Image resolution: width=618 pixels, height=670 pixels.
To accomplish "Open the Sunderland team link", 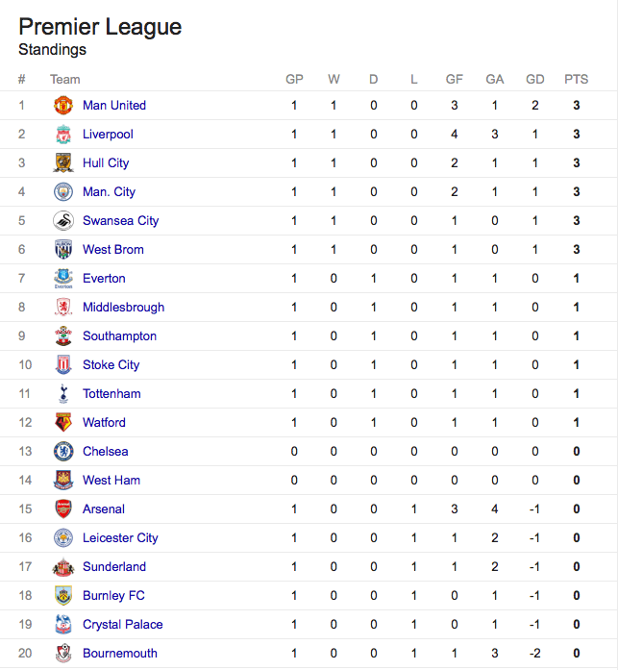I will [114, 566].
